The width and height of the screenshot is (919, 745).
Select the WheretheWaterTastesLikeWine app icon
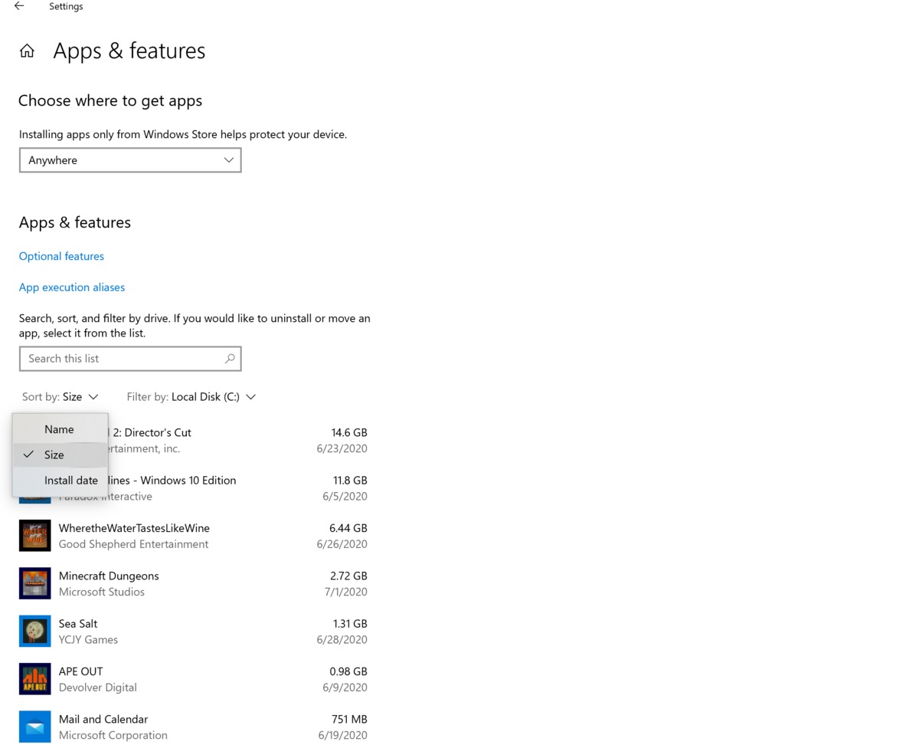[34, 536]
